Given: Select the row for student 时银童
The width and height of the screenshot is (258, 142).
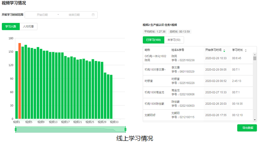Looking at the screenshot, I should (x=198, y=81).
